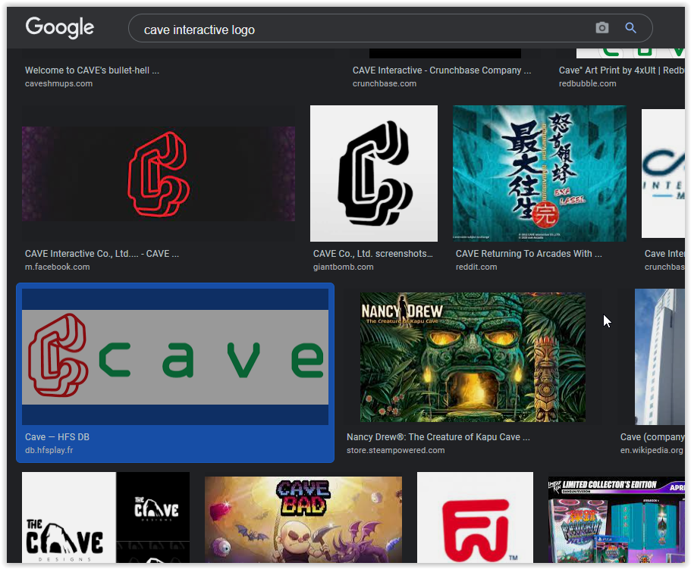
Task: Click redbubble.com source link
Action: tap(587, 83)
